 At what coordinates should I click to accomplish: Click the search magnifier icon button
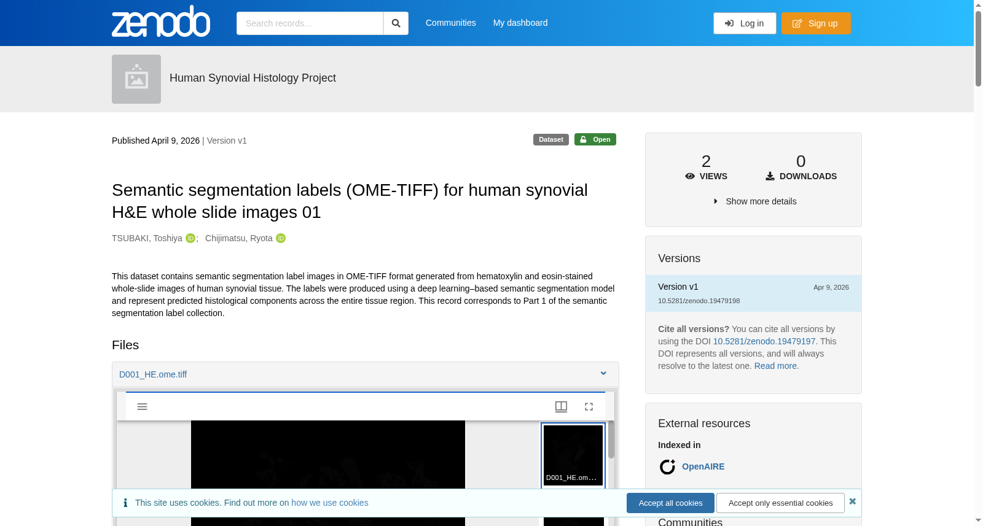(x=396, y=23)
